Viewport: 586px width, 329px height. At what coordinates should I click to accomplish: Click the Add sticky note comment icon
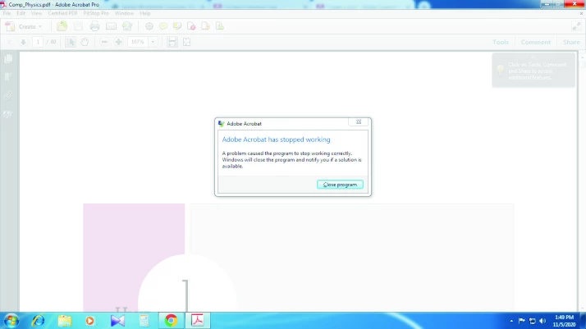[x=163, y=26]
